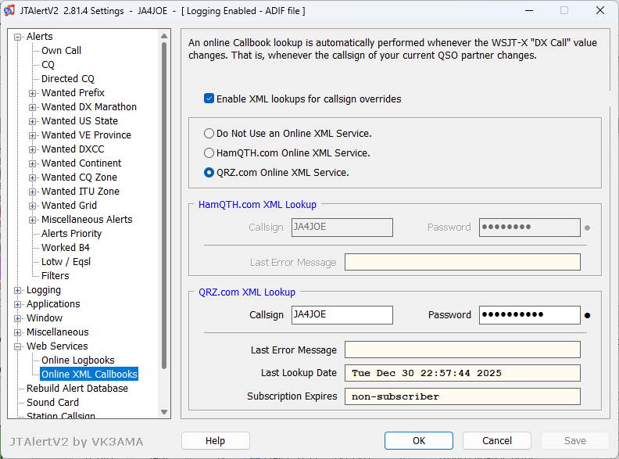Click the settings tree scrollbar thumb
The width and height of the screenshot is (619, 459).
tap(164, 206)
